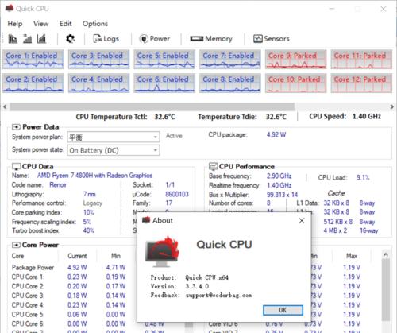
Task: Open the Power toolbar button
Action: click(x=155, y=39)
